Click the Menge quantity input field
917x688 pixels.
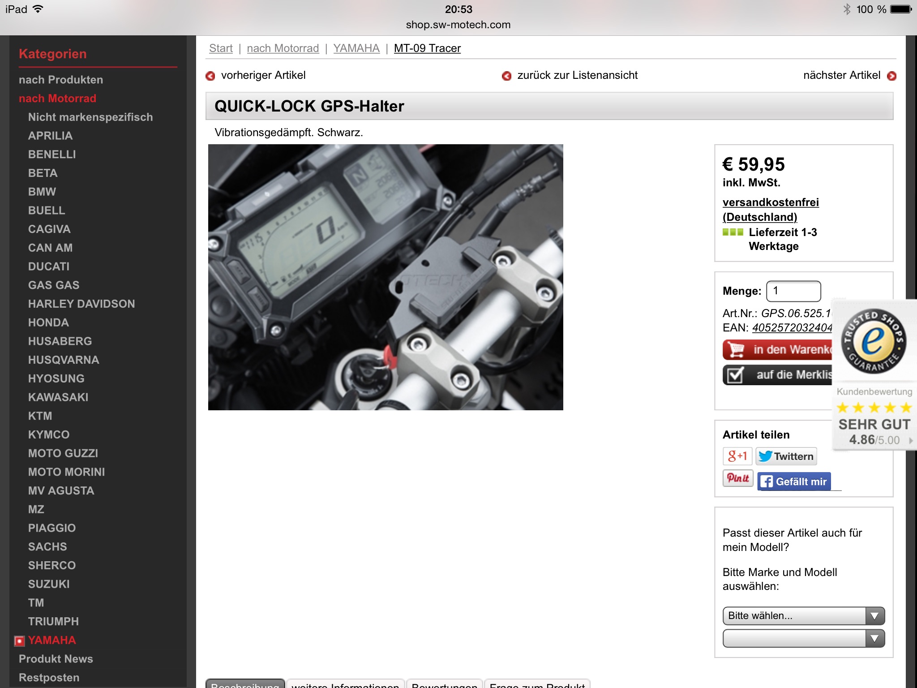[x=793, y=291]
